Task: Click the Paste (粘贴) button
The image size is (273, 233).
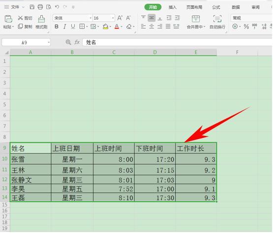Action: point(8,22)
